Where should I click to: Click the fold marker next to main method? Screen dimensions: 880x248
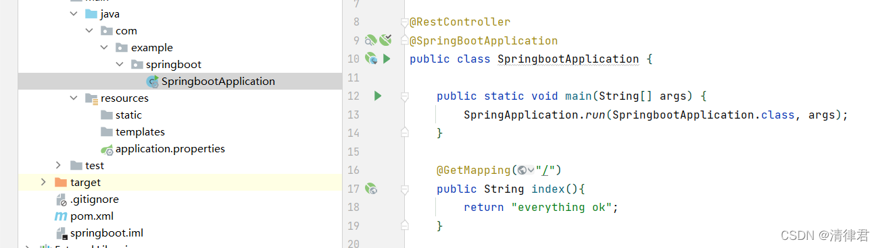[404, 97]
